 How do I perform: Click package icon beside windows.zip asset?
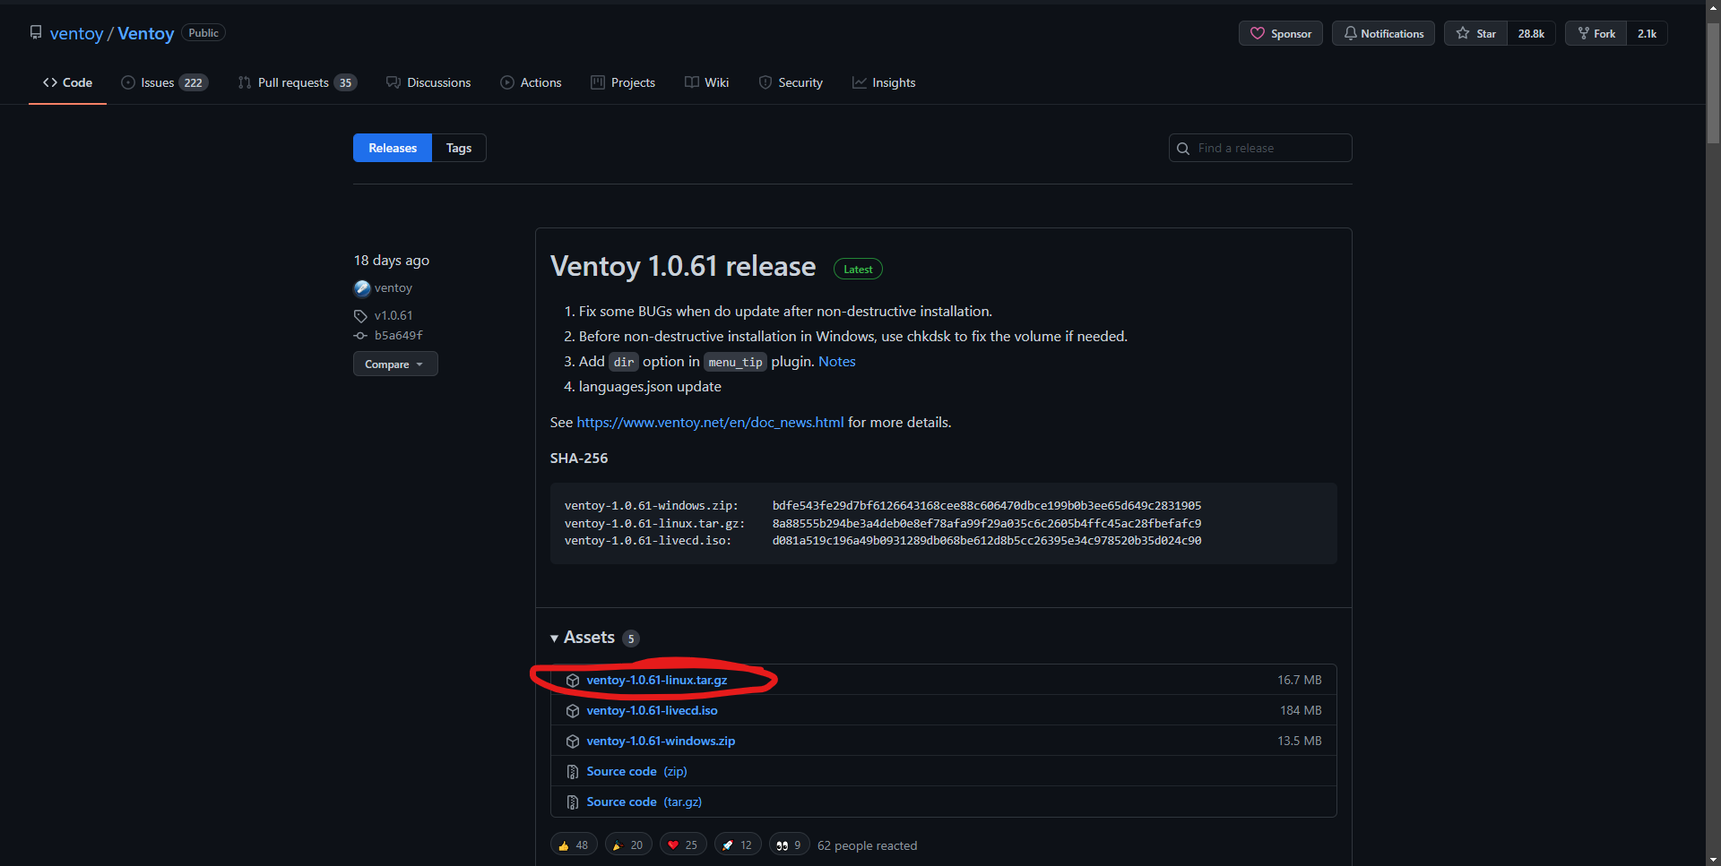coord(573,742)
